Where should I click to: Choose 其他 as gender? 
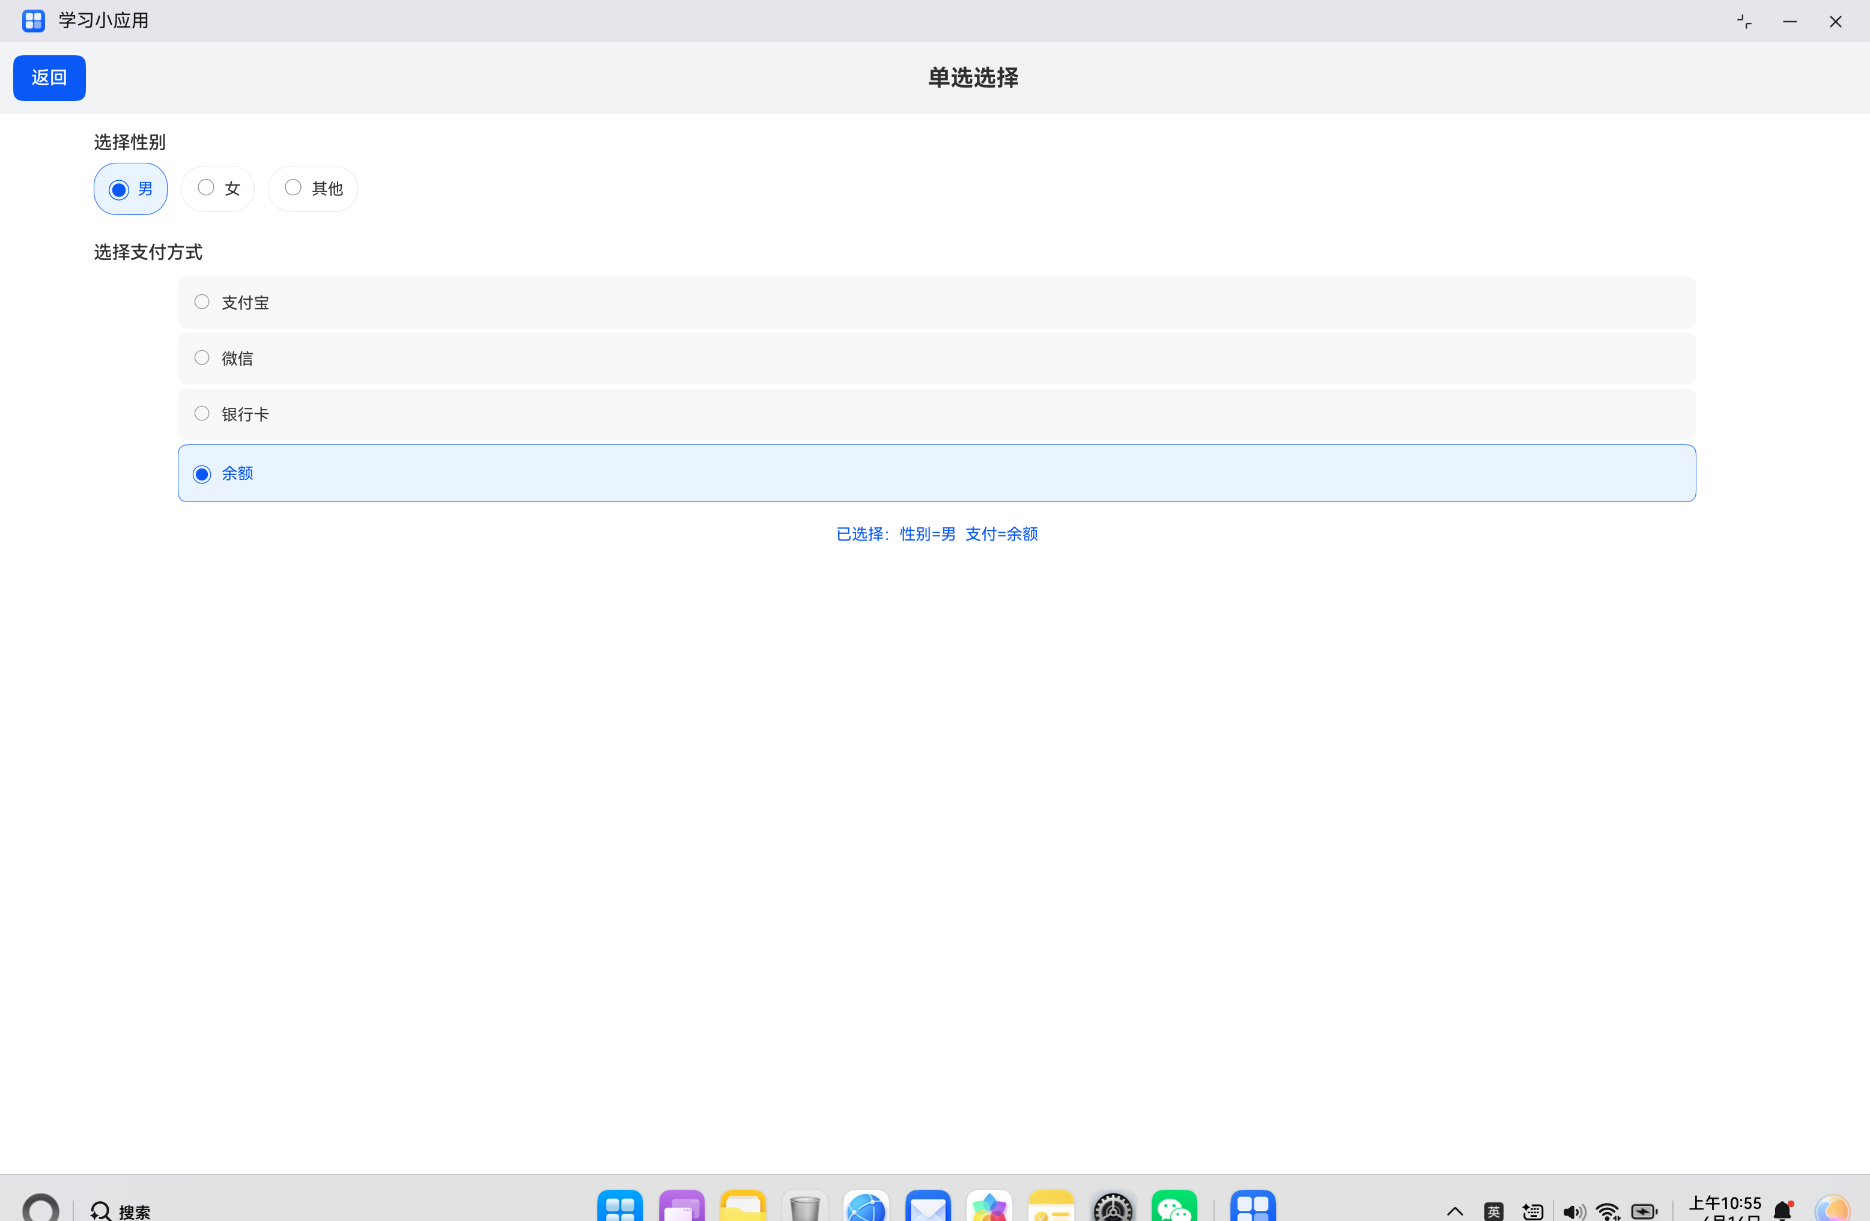point(313,189)
